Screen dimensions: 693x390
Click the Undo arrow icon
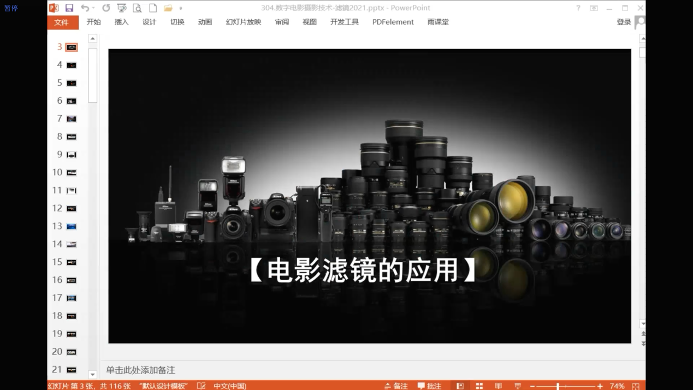coord(85,8)
